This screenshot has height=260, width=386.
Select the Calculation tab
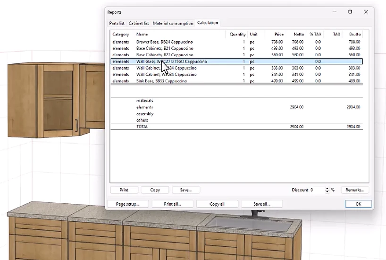208,23
